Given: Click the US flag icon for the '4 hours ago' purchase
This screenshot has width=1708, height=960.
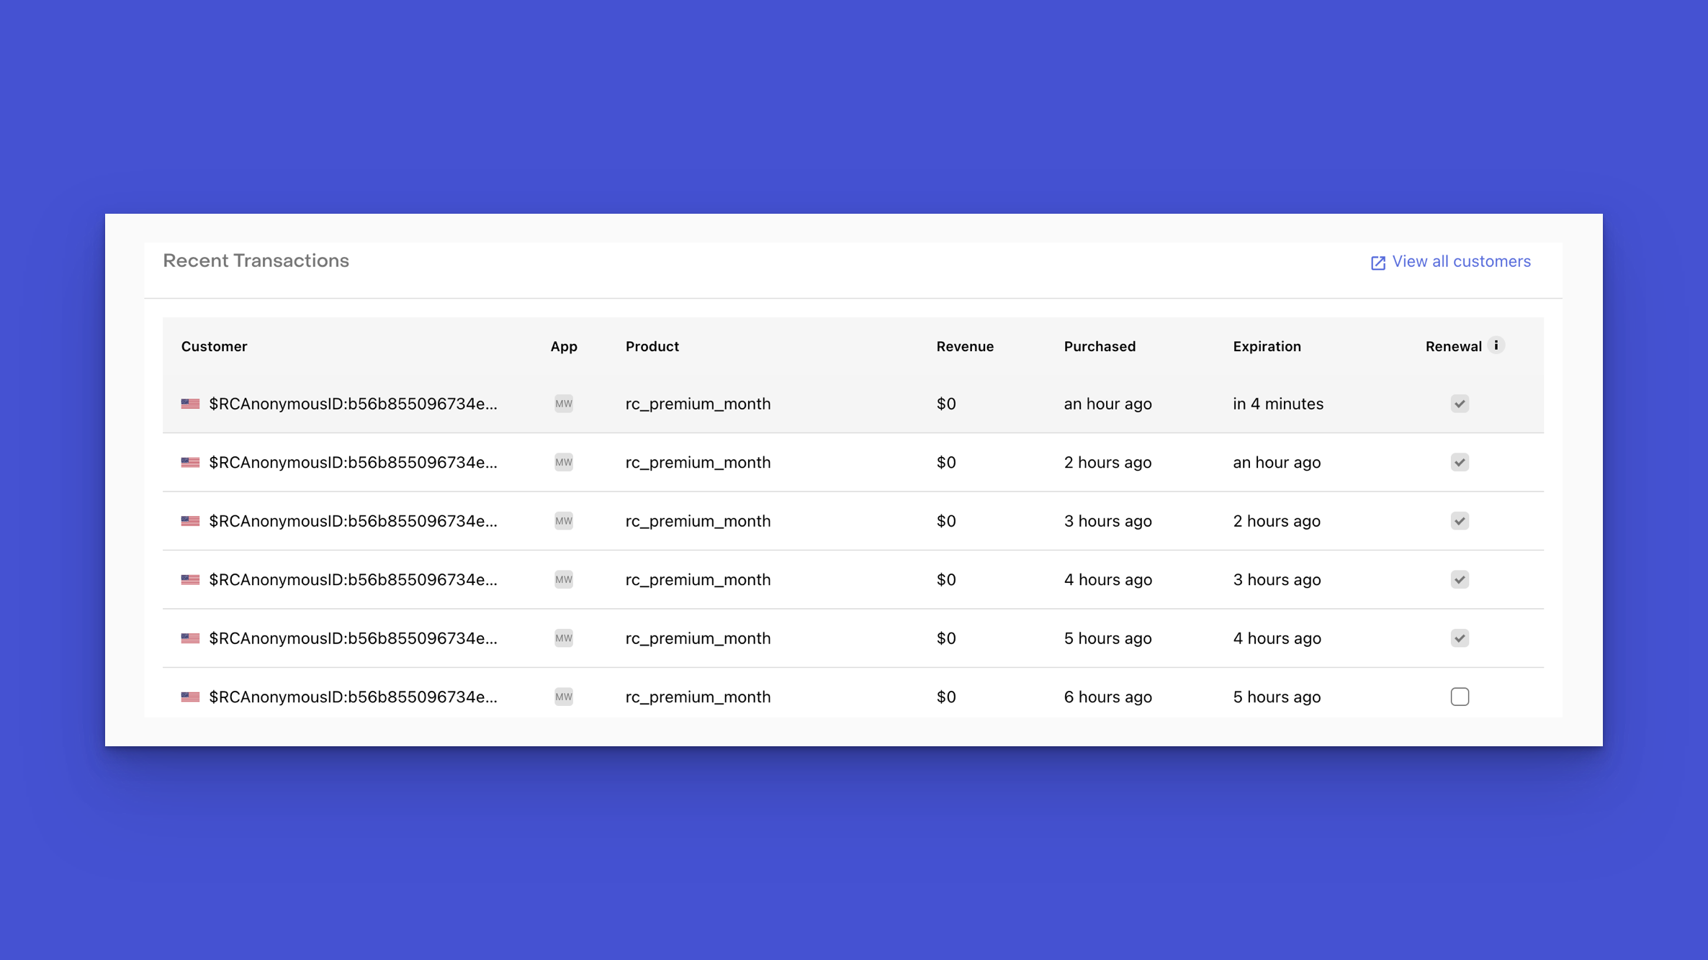Looking at the screenshot, I should tap(190, 580).
